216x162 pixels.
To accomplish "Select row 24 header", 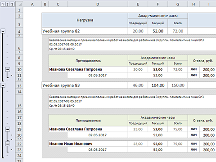I will coord(19,156).
